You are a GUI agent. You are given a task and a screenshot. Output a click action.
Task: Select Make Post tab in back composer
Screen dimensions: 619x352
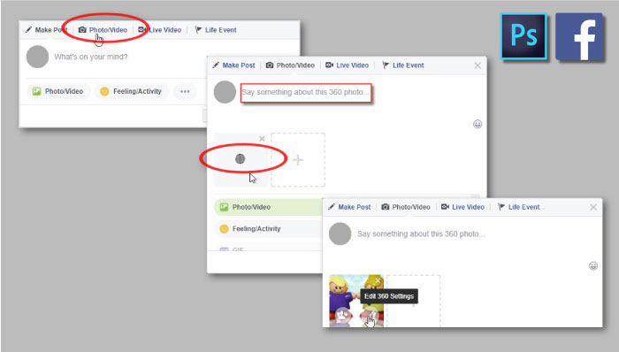click(x=46, y=30)
